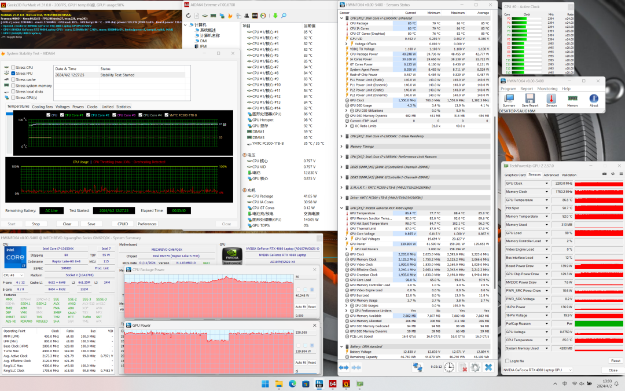
Task: Click Clear button in System Stability Test
Action: click(67, 224)
